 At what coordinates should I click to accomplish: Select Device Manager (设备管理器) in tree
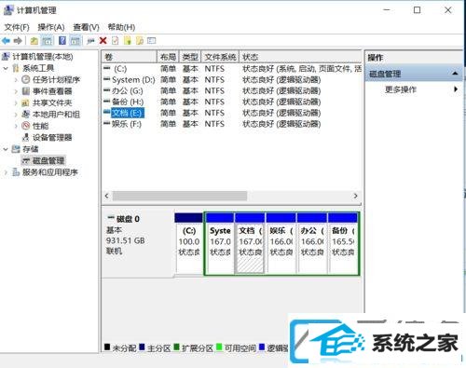click(52, 138)
